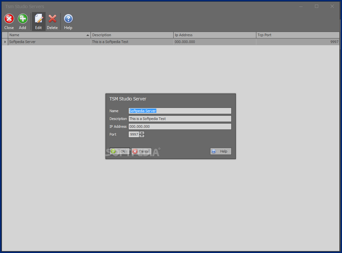Click the Port number field

[134, 134]
